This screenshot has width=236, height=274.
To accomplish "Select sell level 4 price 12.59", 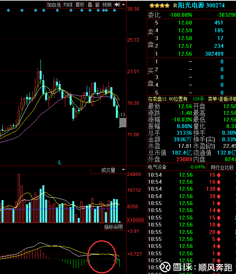I will [185, 31].
